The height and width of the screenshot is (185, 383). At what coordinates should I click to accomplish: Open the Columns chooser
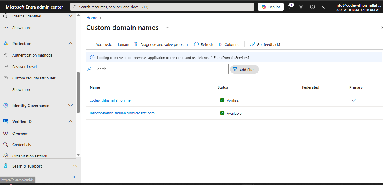click(228, 44)
